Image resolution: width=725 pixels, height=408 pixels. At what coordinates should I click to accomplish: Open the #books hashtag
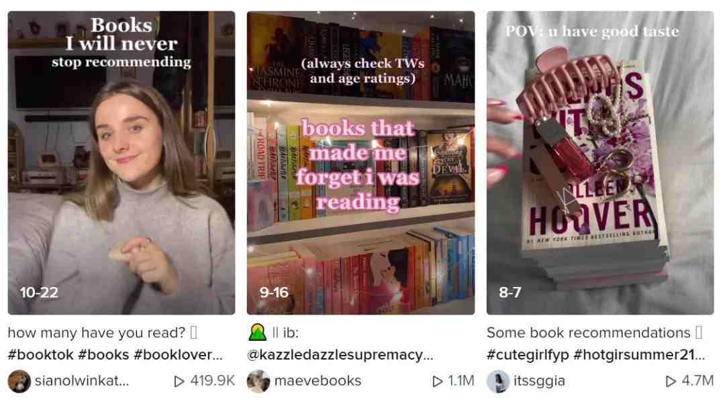click(x=103, y=355)
